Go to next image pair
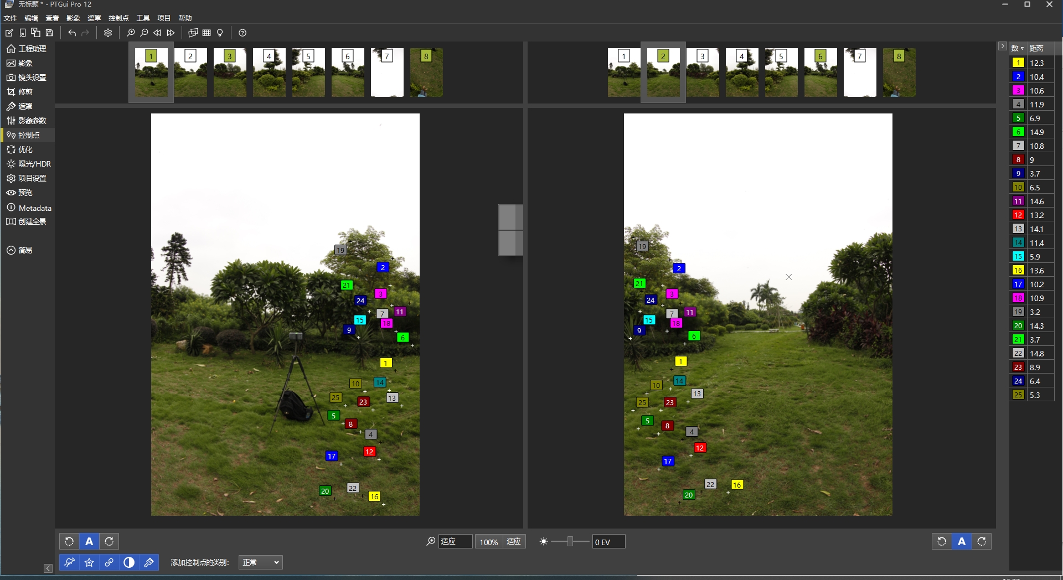The height and width of the screenshot is (580, 1063). click(x=171, y=33)
